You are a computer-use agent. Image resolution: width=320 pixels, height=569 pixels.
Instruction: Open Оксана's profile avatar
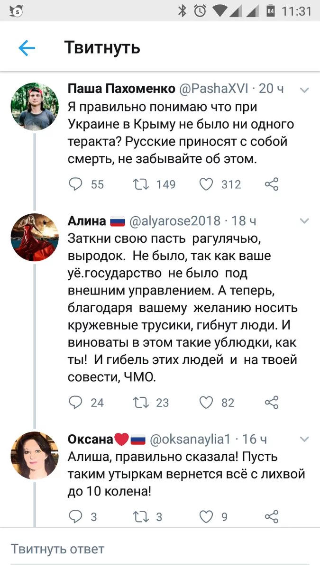click(34, 456)
